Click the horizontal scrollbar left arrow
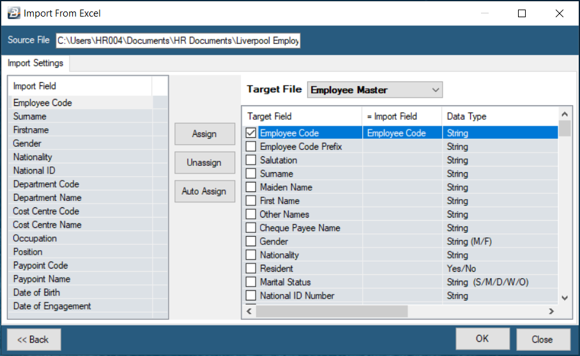580x356 pixels. [x=249, y=311]
